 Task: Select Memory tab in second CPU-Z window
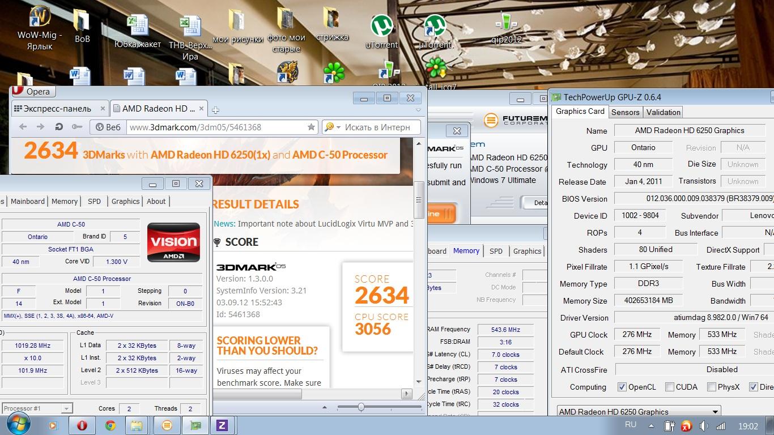point(466,251)
